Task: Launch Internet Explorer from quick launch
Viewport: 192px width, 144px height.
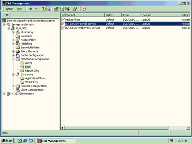Action: 25,140
